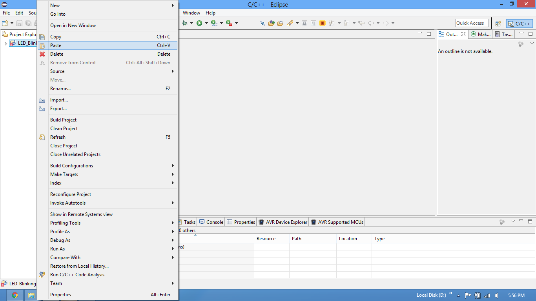The height and width of the screenshot is (301, 536).
Task: Click the New wizard toolbar icon
Action: (x=5, y=23)
